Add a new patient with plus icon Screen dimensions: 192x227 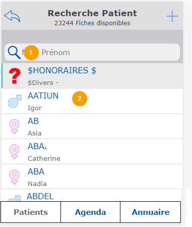point(172,16)
